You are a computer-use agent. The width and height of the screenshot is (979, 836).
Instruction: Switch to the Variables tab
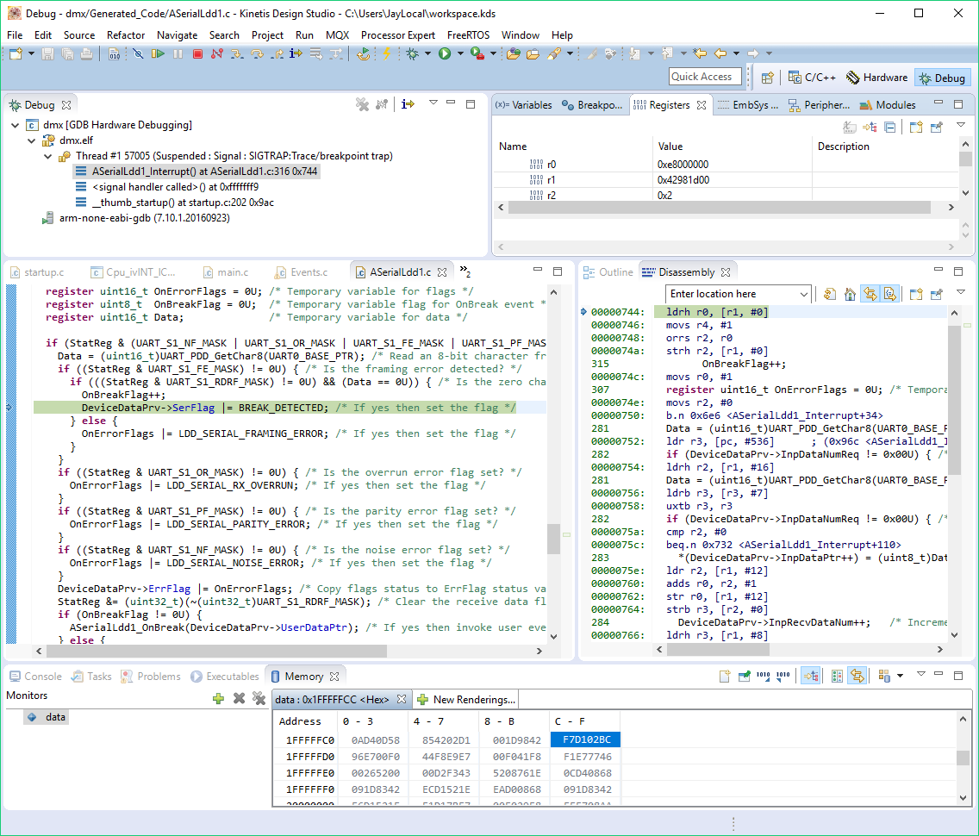[524, 105]
